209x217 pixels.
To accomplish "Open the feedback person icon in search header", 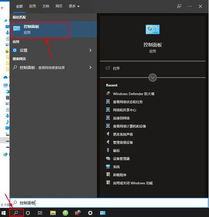I will [179, 6].
